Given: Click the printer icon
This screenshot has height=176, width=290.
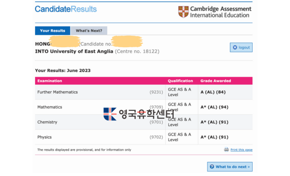Looking at the screenshot, I should click(x=226, y=150).
